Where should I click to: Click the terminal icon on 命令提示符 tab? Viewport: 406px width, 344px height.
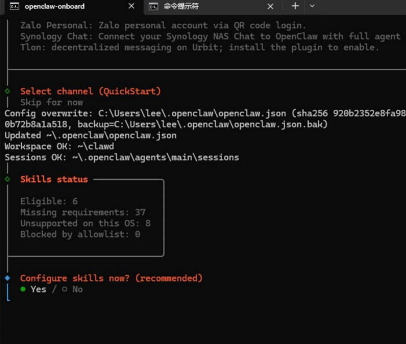pos(153,6)
